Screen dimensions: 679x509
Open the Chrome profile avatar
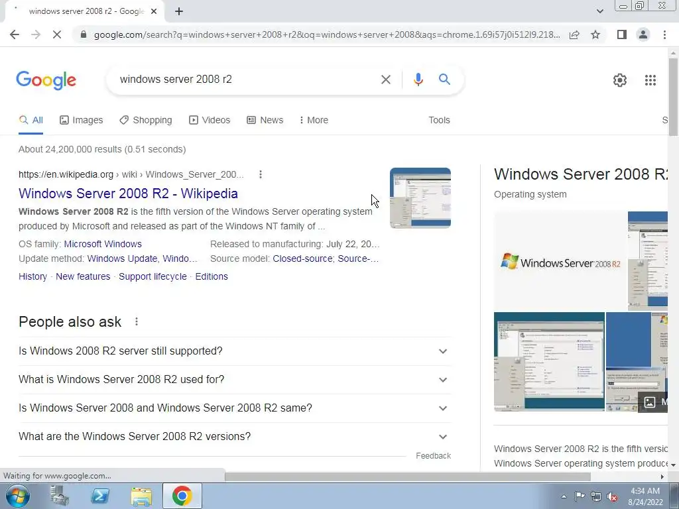(643, 34)
